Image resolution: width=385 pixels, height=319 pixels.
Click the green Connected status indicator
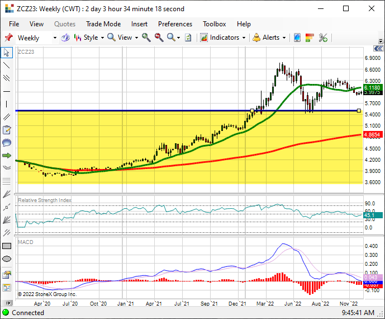[6, 313]
